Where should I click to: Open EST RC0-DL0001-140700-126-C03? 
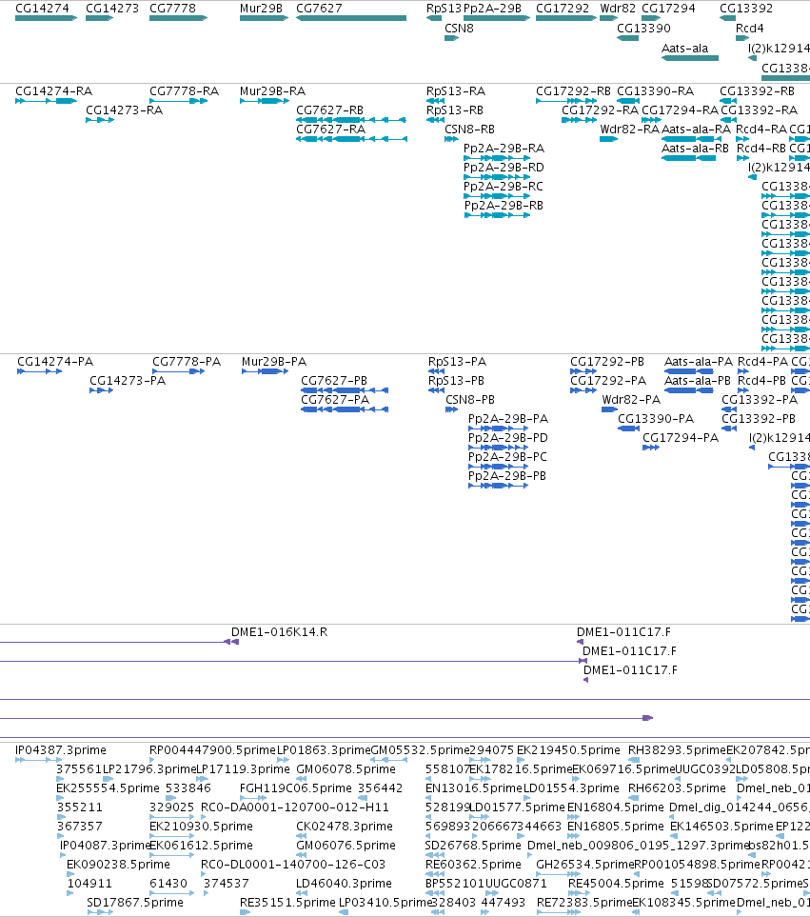click(293, 865)
